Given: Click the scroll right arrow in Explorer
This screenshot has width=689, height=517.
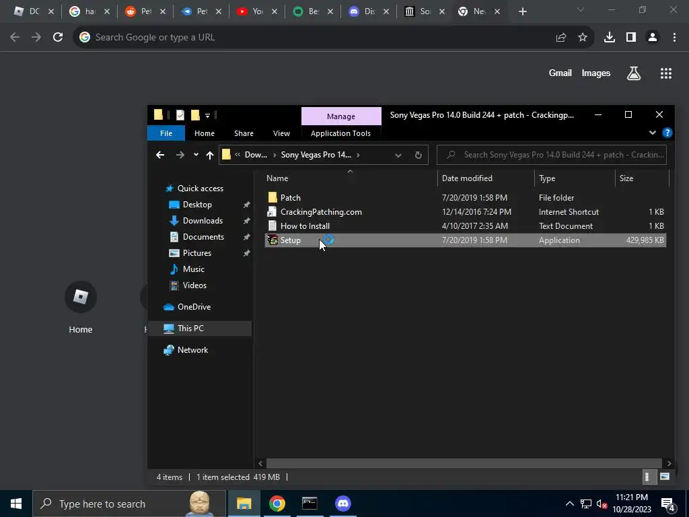Looking at the screenshot, I should 669,463.
